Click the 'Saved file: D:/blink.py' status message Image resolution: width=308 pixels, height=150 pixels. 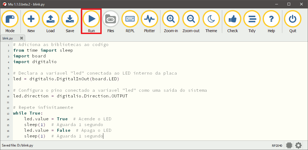17,145
